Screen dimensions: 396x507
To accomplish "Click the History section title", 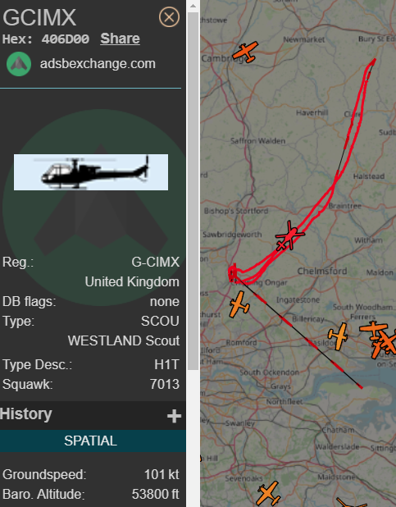I will (26, 414).
